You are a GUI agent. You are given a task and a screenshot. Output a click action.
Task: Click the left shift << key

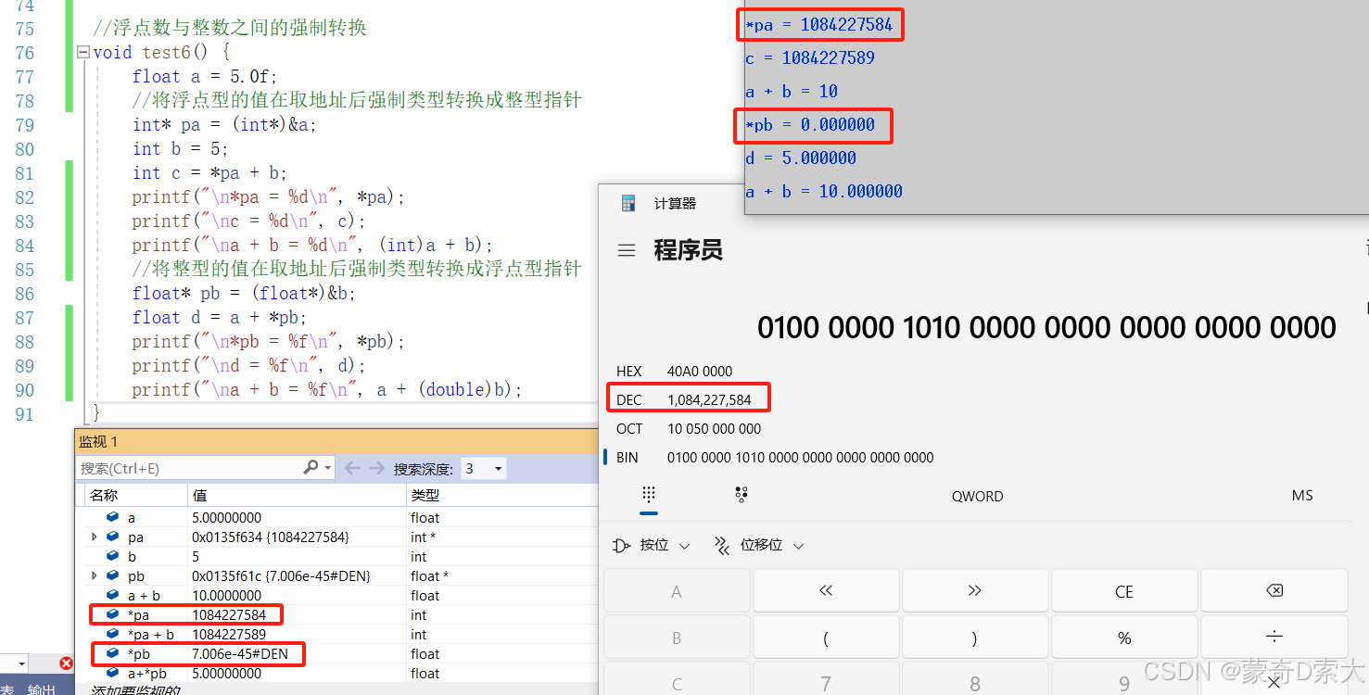pyautogui.click(x=826, y=591)
